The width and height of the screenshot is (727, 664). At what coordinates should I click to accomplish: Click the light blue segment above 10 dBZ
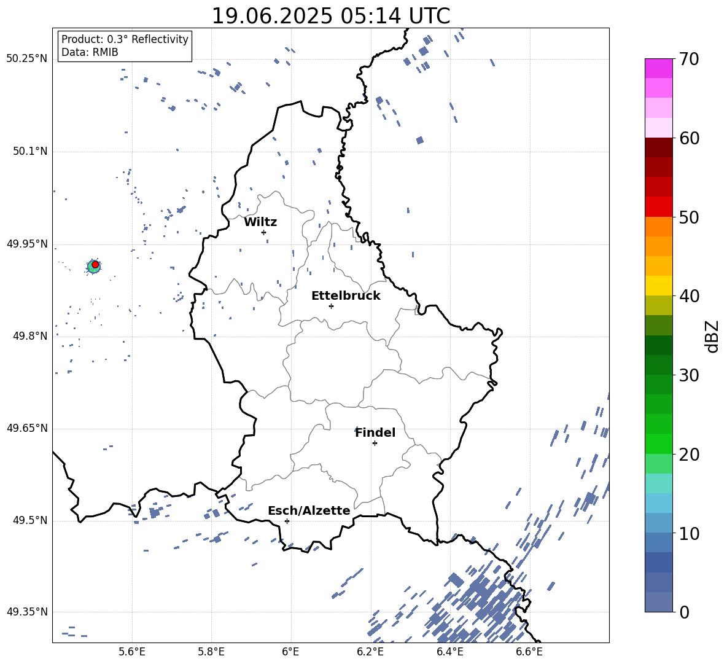pyautogui.click(x=659, y=503)
